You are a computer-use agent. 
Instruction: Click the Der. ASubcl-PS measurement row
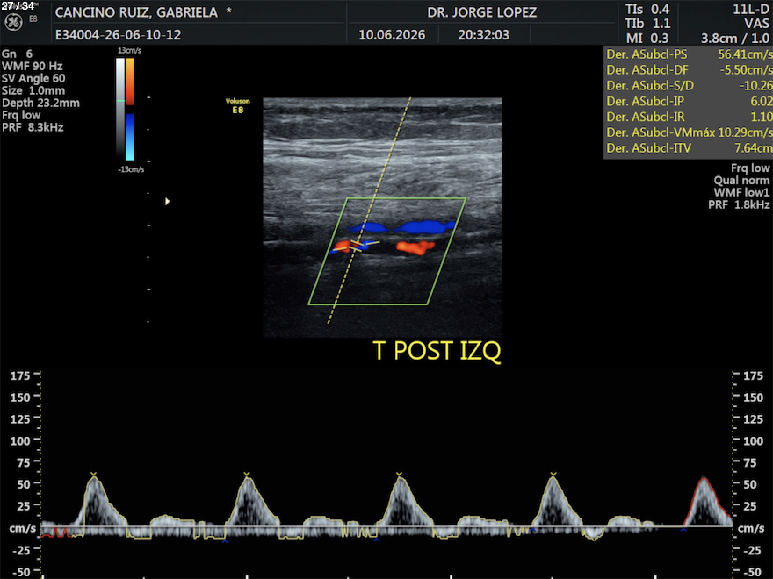688,54
